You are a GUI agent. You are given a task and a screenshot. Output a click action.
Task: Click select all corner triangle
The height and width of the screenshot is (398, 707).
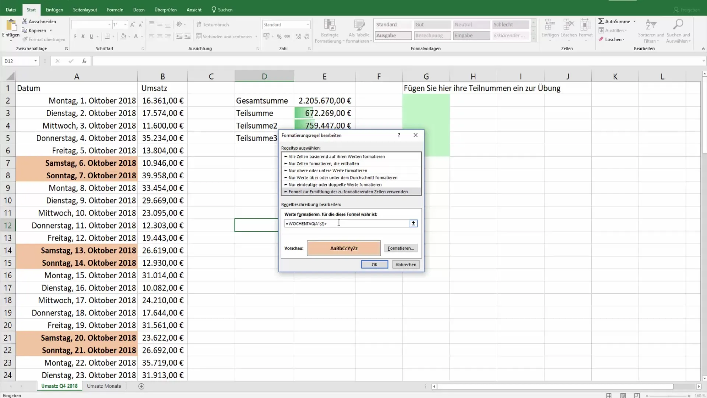click(10, 76)
